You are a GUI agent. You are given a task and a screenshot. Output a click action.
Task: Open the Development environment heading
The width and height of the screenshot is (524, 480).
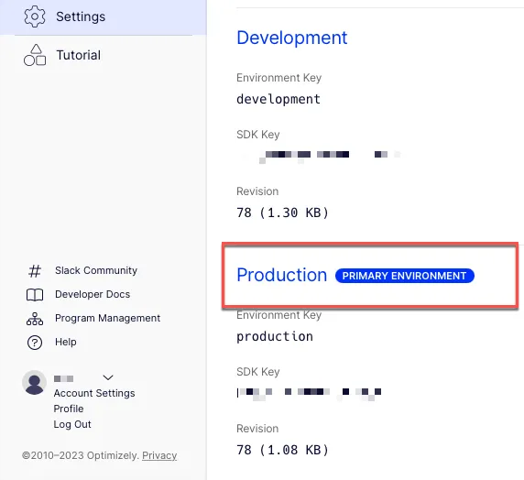point(292,38)
